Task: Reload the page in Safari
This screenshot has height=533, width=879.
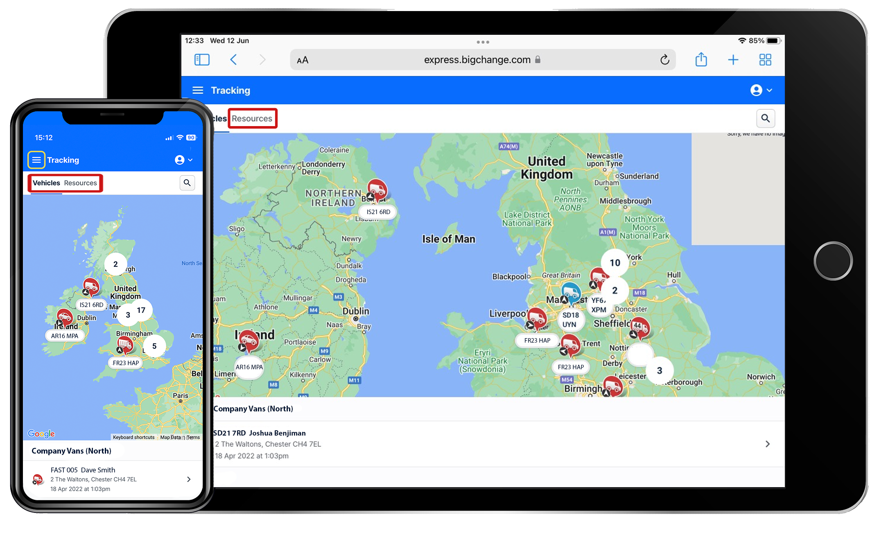Action: point(664,60)
